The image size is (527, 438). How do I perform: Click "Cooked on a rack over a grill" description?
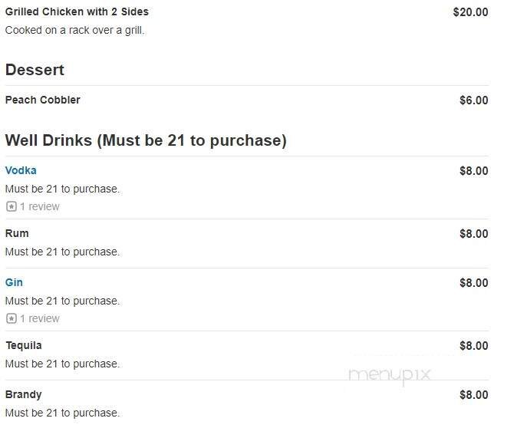tap(74, 31)
